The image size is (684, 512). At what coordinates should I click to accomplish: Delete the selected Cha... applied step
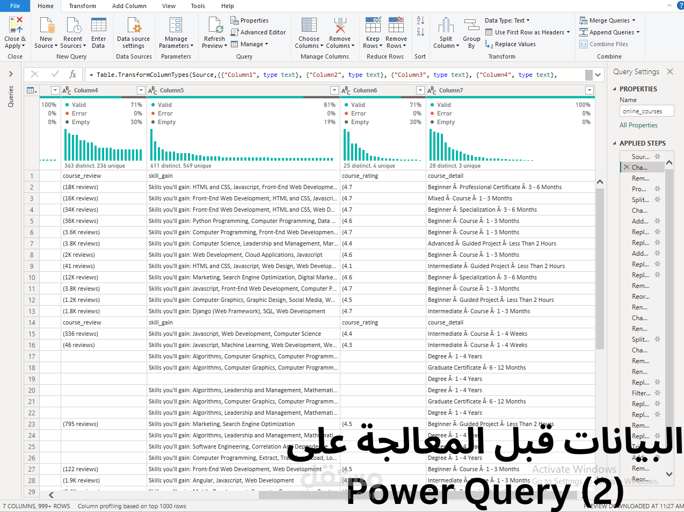pos(626,167)
